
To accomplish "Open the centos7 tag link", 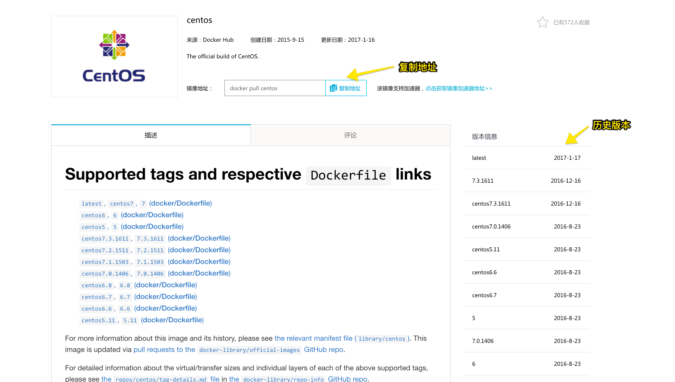I will 122,204.
